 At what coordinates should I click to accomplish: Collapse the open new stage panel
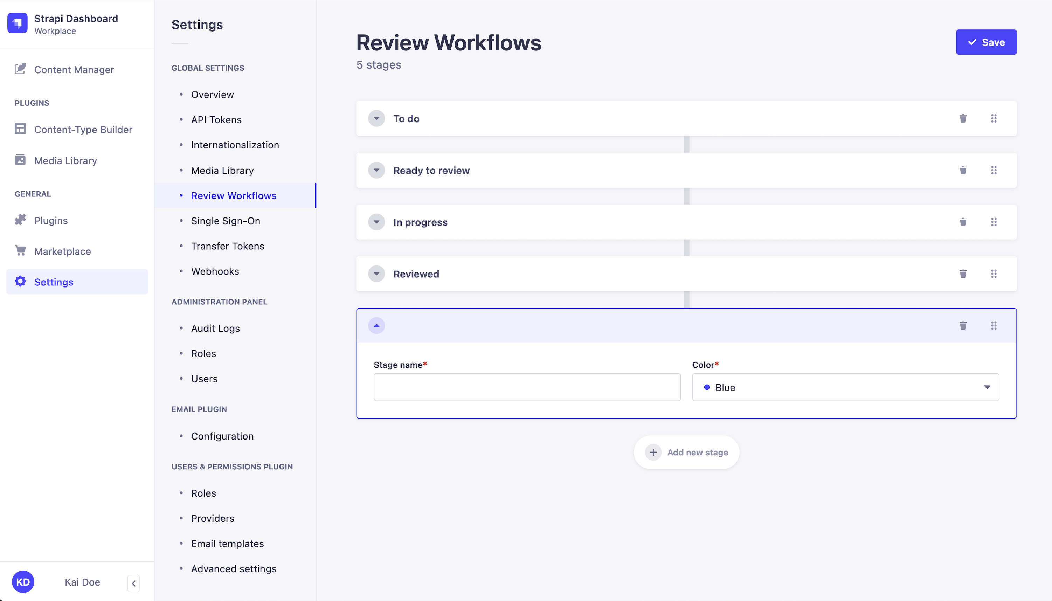(376, 326)
